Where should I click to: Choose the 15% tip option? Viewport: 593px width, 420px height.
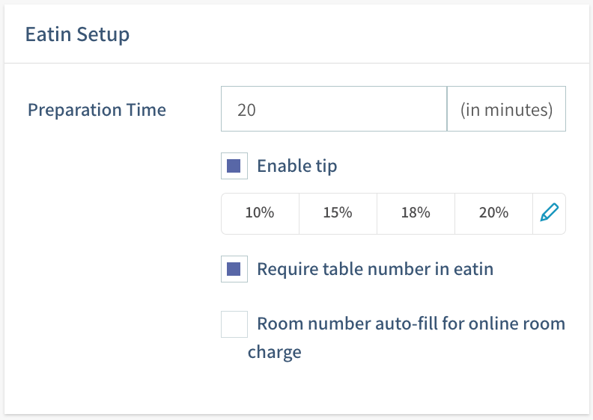click(338, 213)
